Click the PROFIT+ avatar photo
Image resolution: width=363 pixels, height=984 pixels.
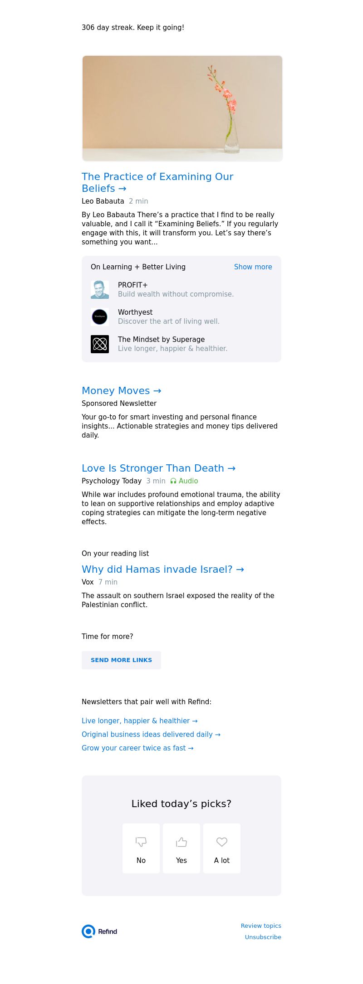[x=100, y=290]
